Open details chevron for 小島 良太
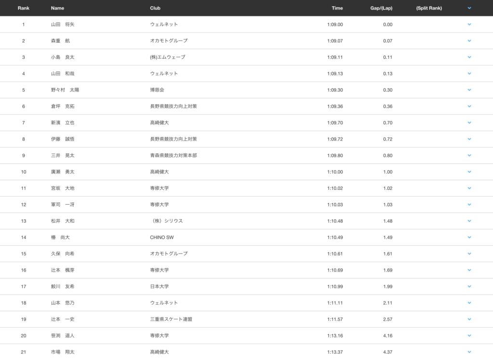The height and width of the screenshot is (360, 493). [x=469, y=57]
